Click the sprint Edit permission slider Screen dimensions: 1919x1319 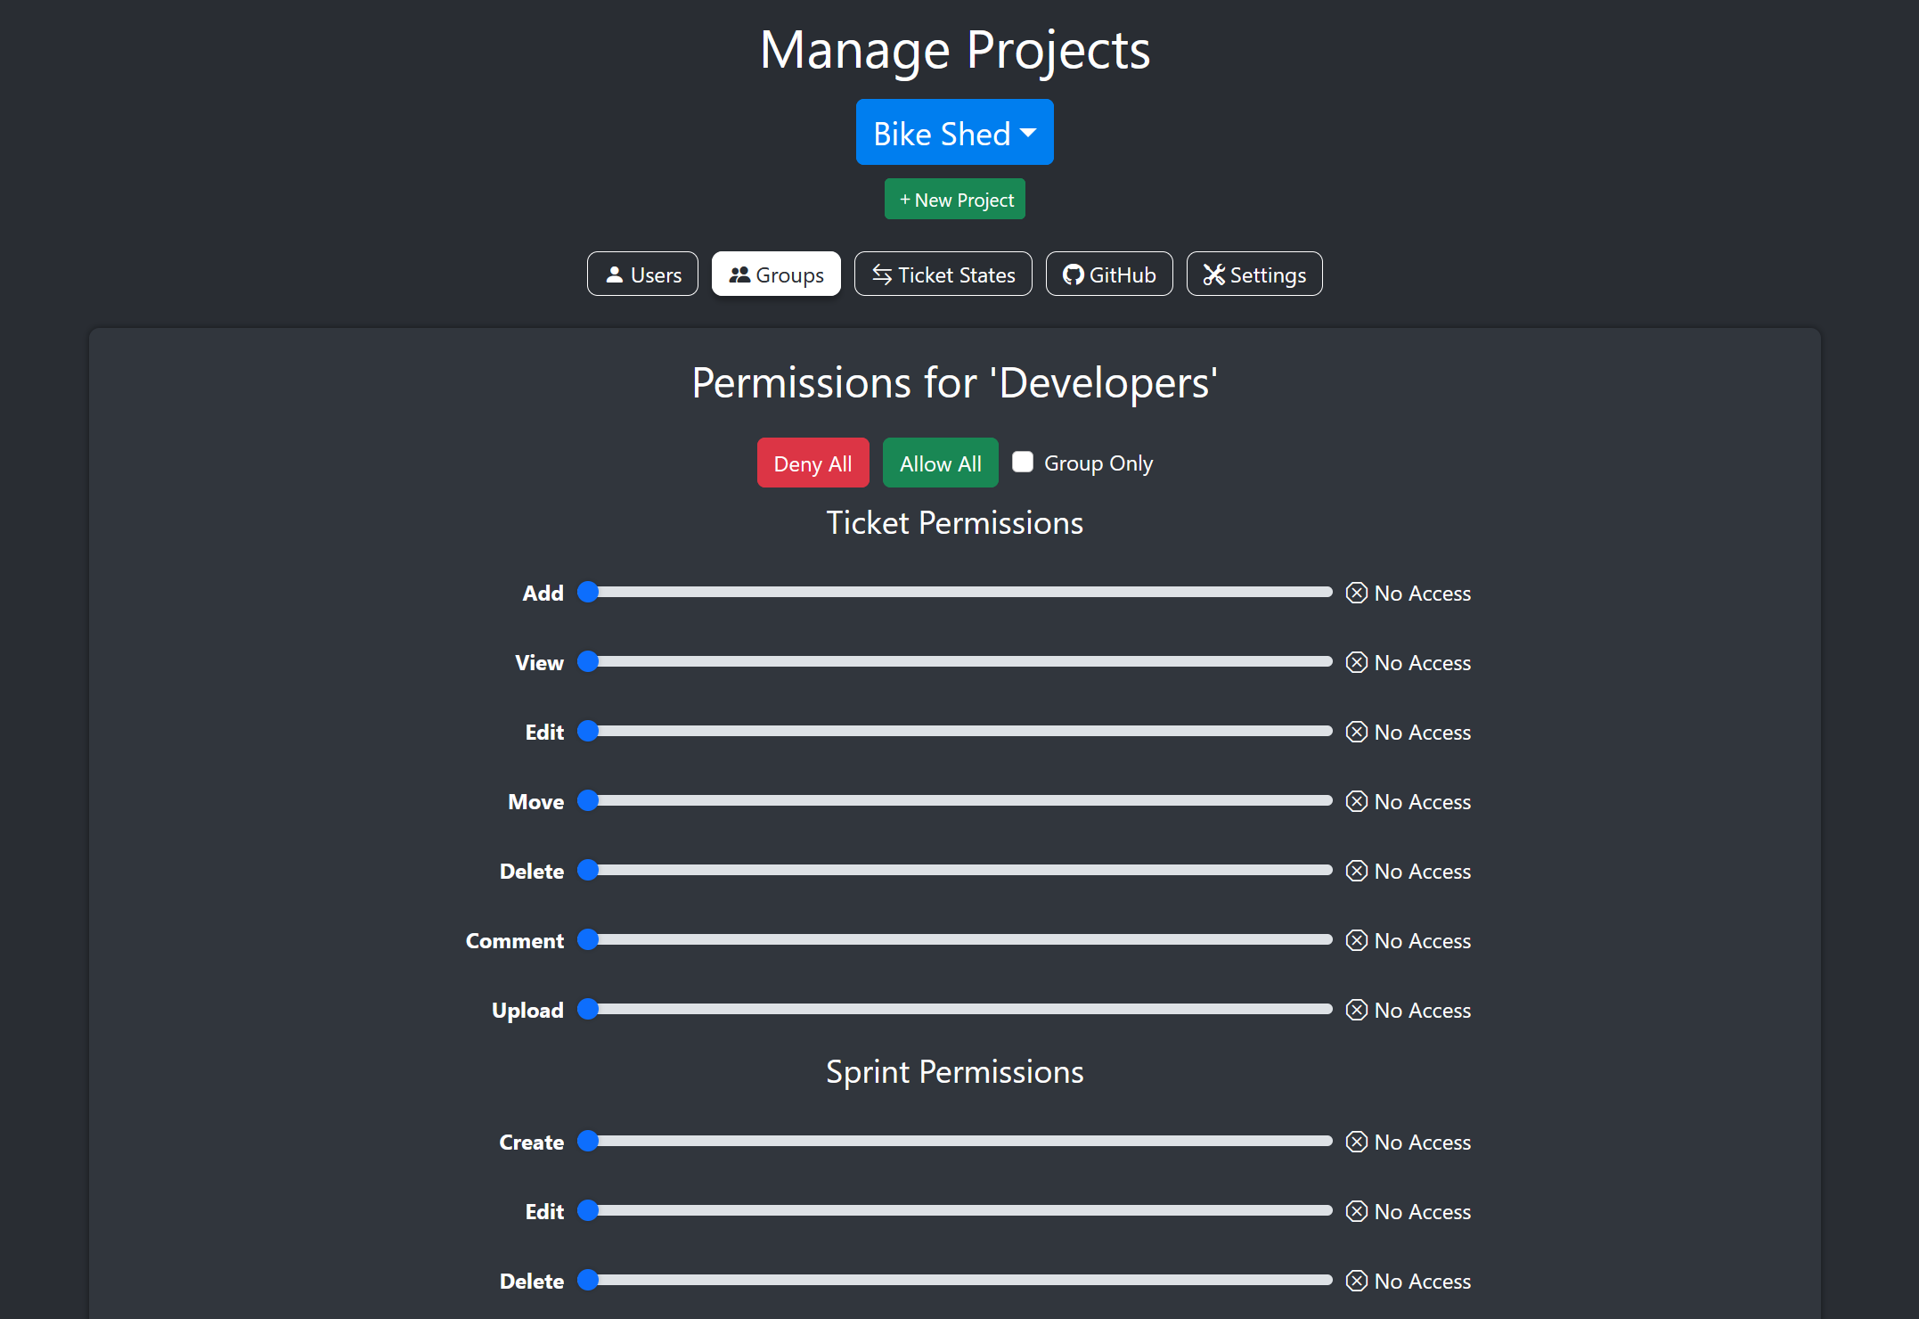coord(955,1211)
